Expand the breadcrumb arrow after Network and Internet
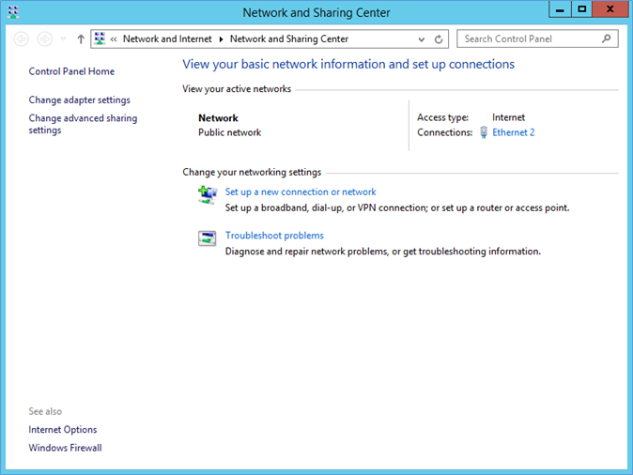Screen dimensions: 633x475 [x=221, y=39]
